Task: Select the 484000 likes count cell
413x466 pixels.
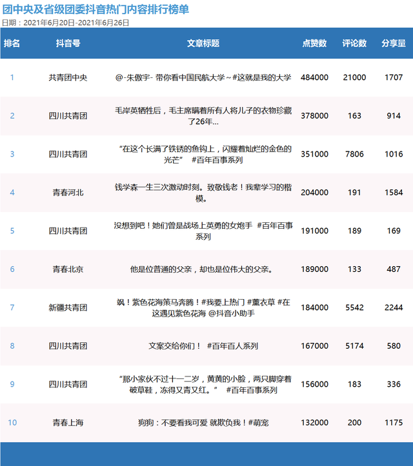Action: point(314,77)
